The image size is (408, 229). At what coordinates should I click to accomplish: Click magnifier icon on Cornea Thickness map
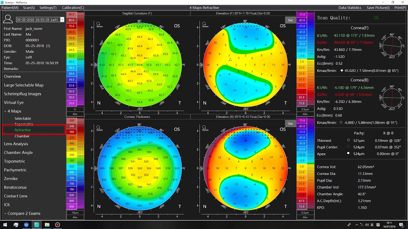(98, 127)
